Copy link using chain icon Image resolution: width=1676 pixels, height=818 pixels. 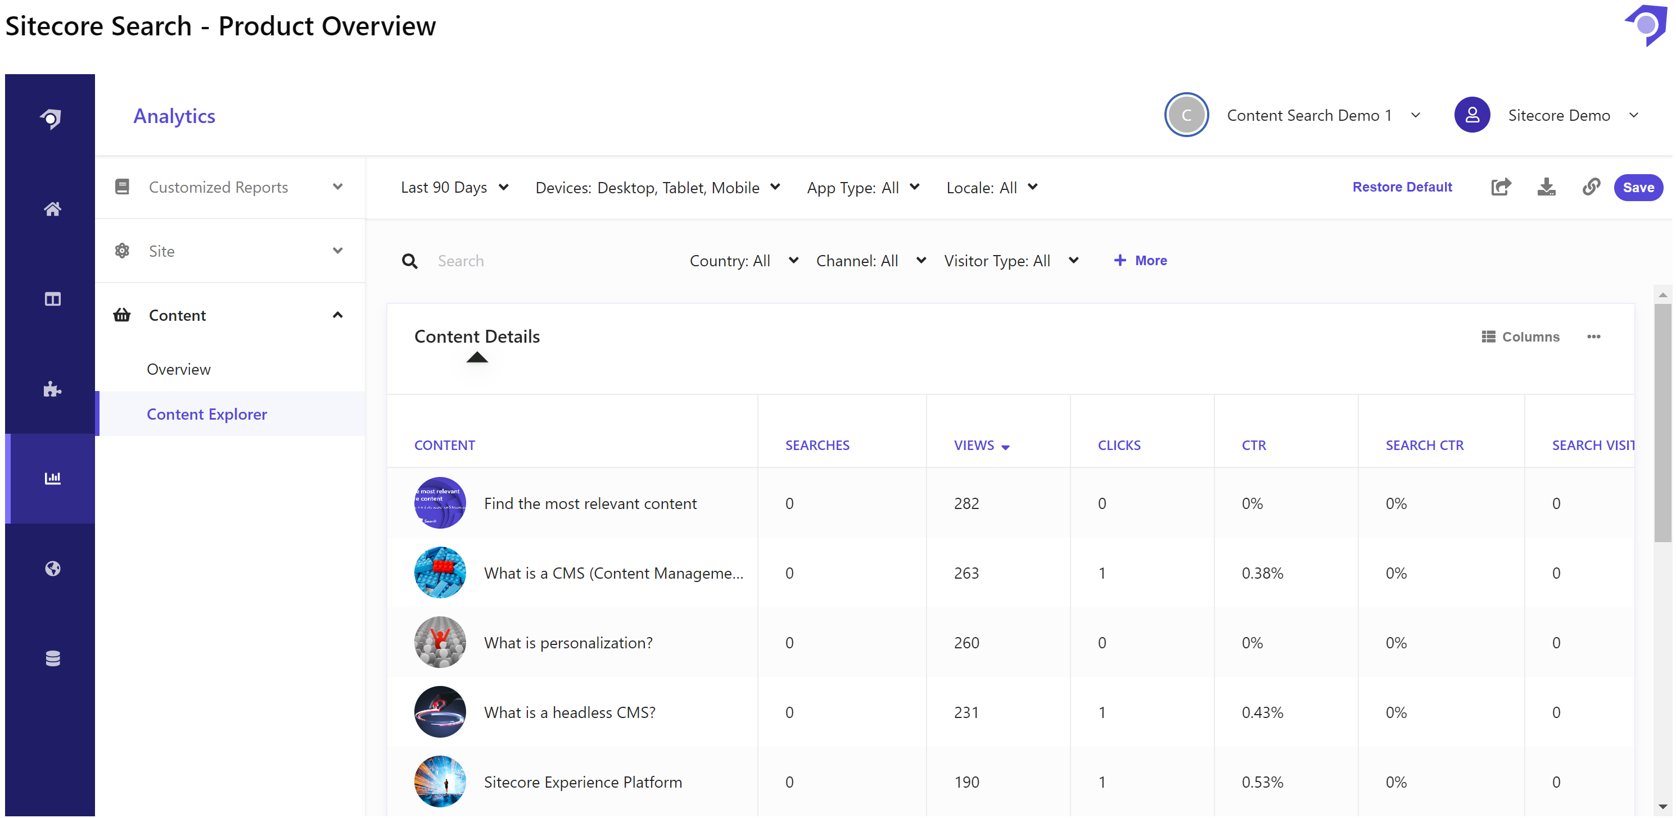pyautogui.click(x=1591, y=187)
